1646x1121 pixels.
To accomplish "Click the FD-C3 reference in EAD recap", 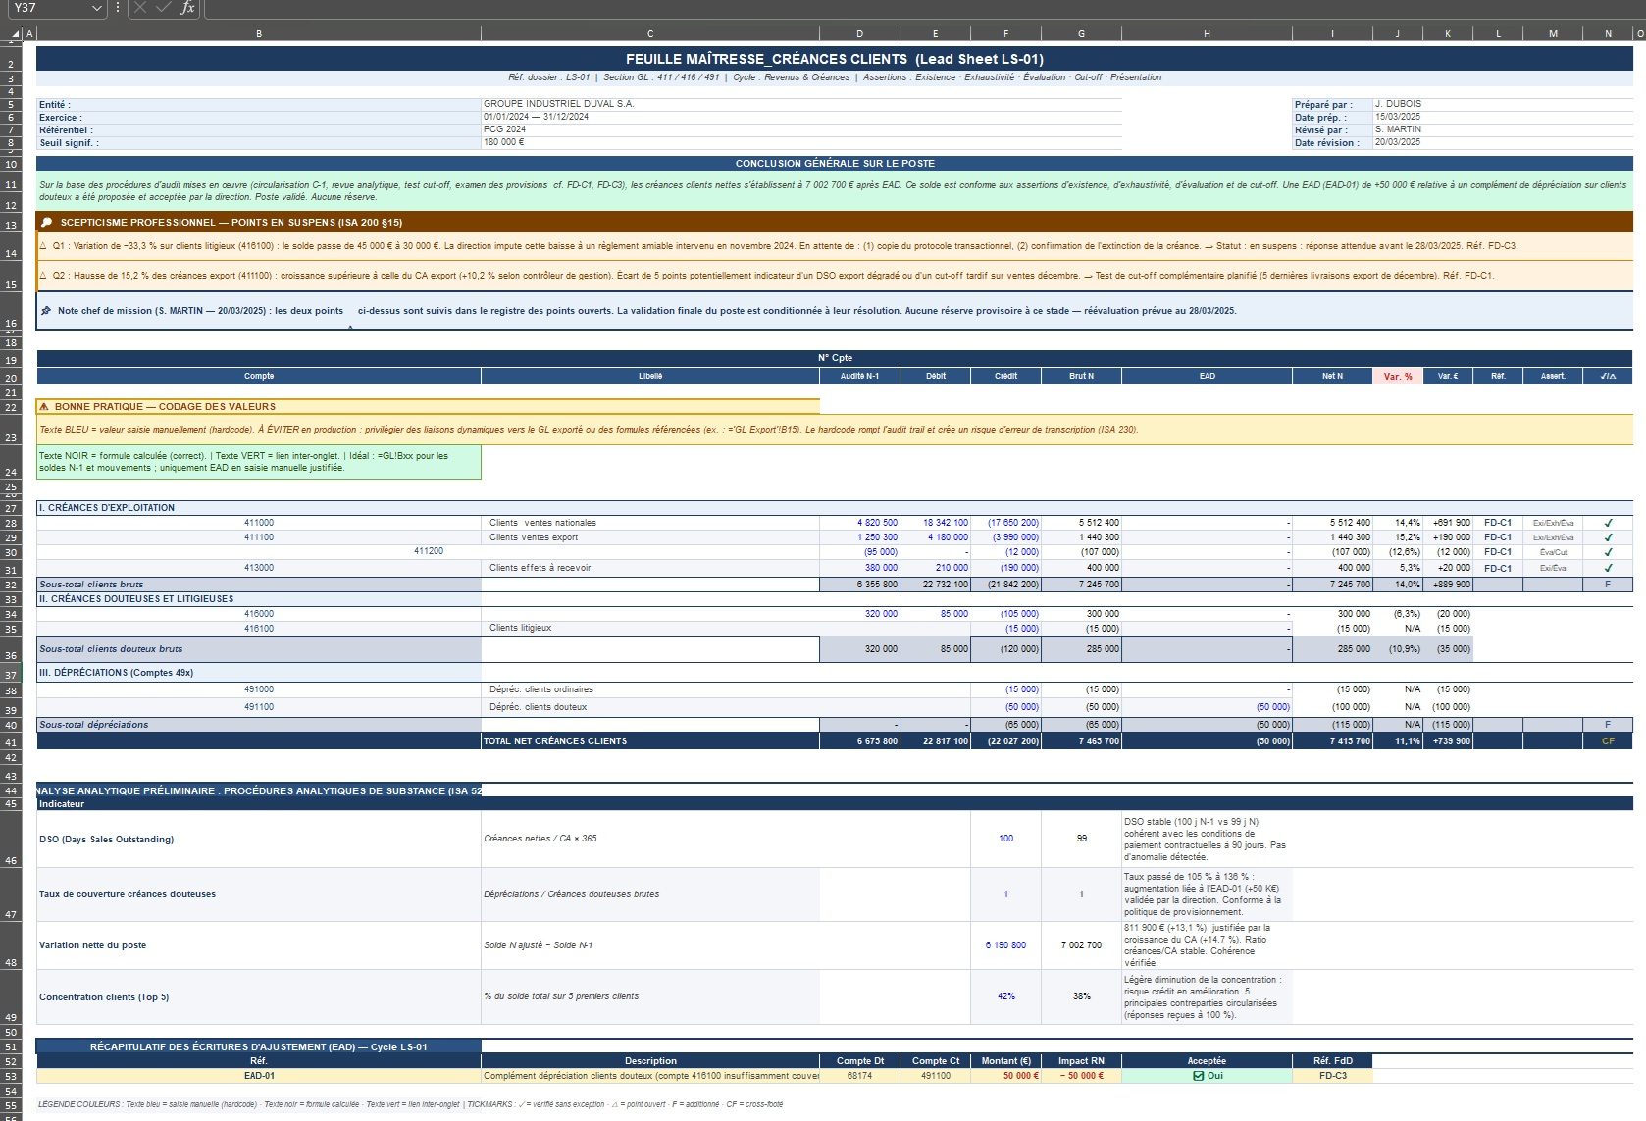I will click(1332, 1076).
